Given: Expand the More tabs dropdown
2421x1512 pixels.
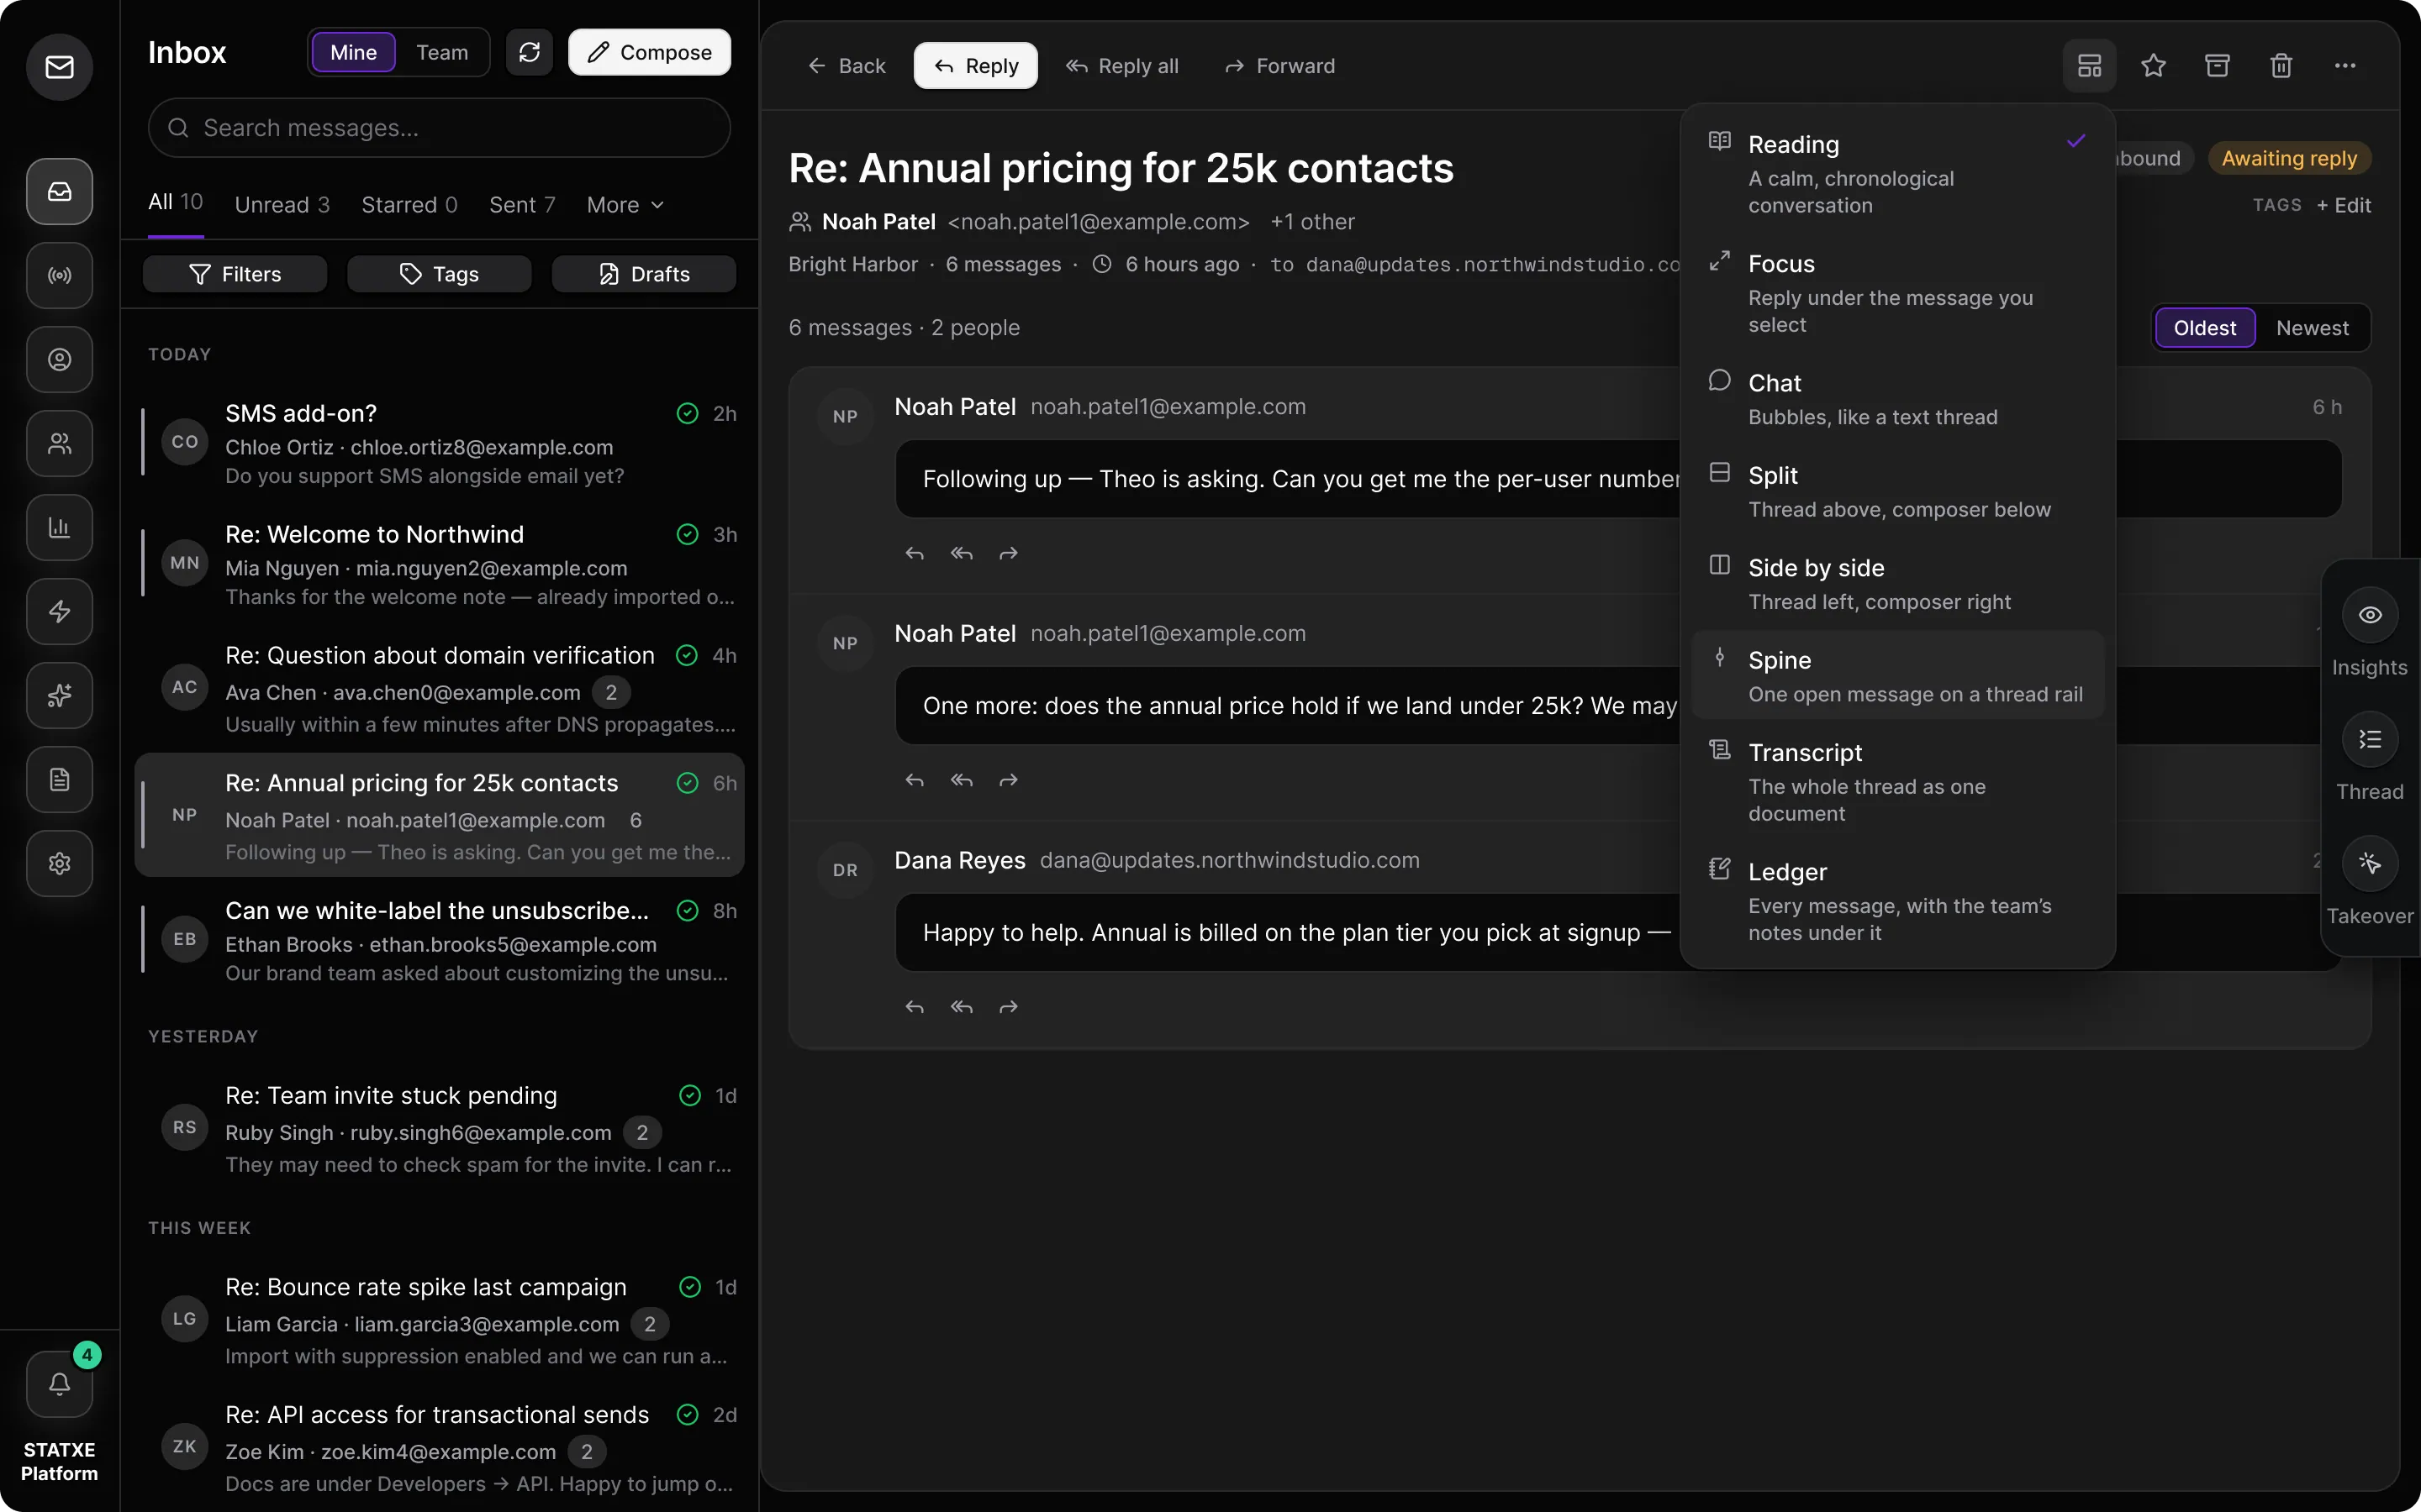Looking at the screenshot, I should click(x=625, y=205).
